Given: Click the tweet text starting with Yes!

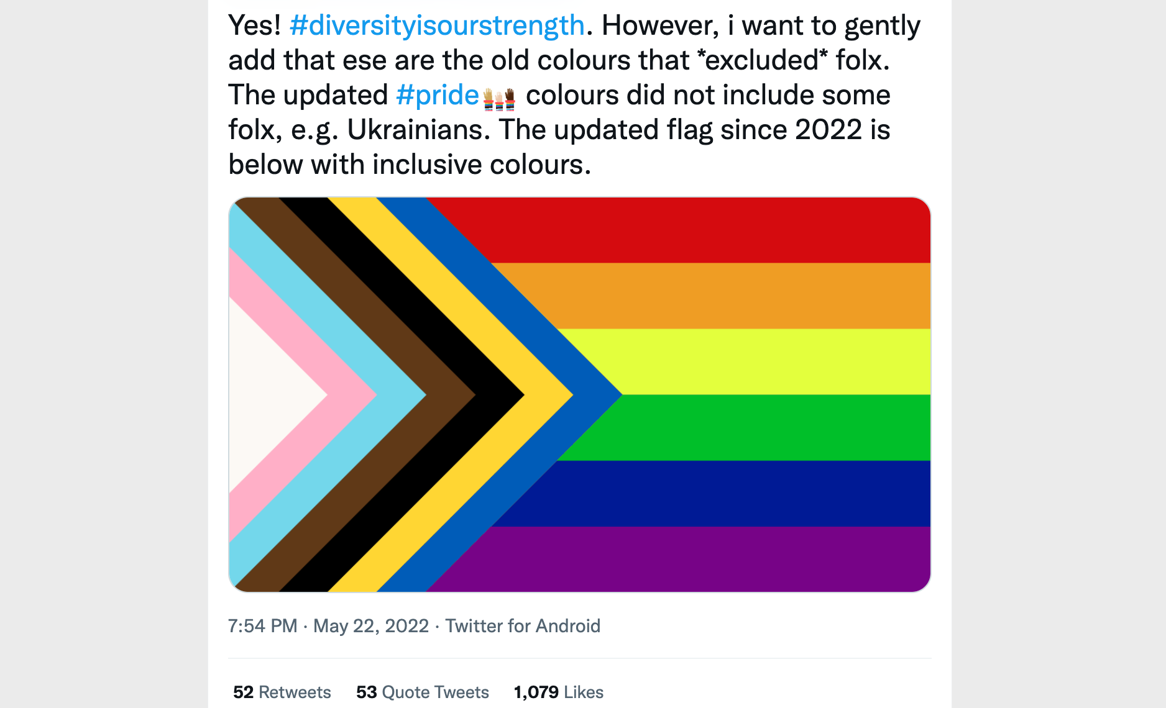Looking at the screenshot, I should click(575, 95).
